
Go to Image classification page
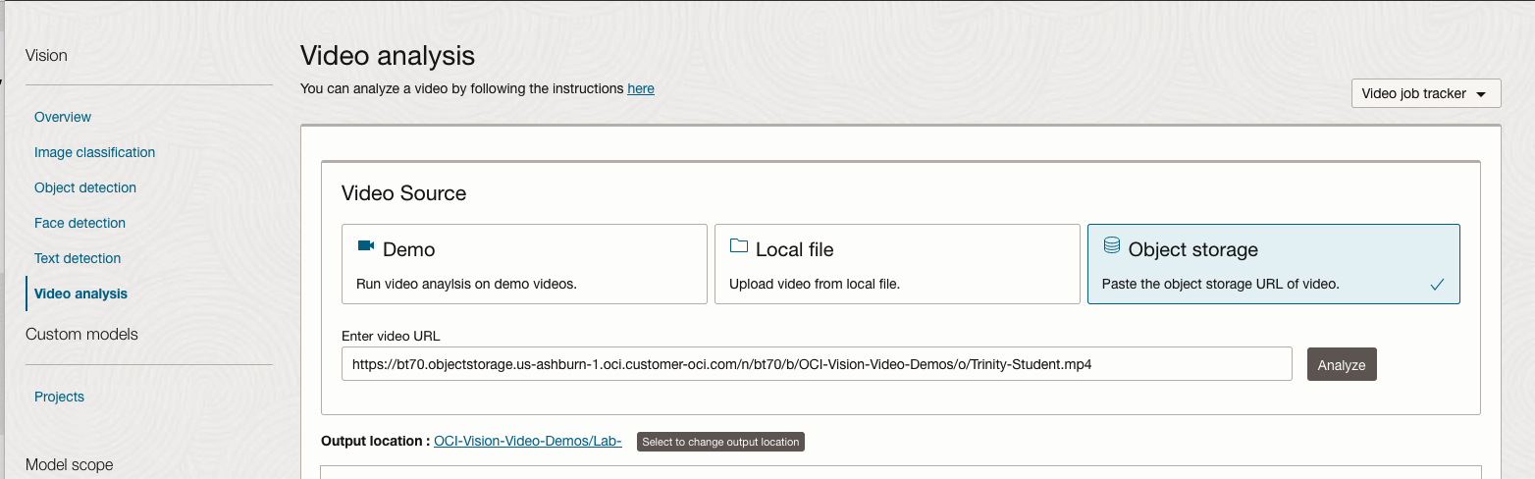94,152
